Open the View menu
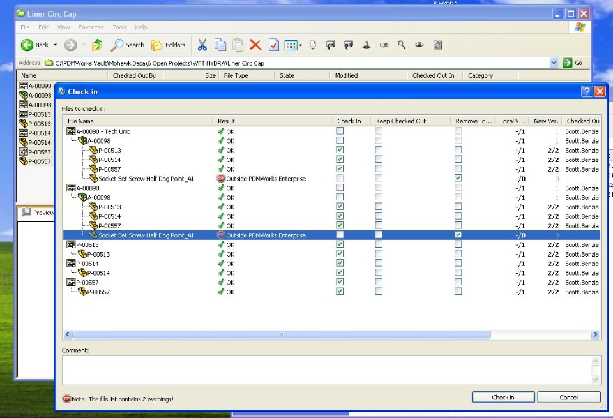 coord(63,27)
